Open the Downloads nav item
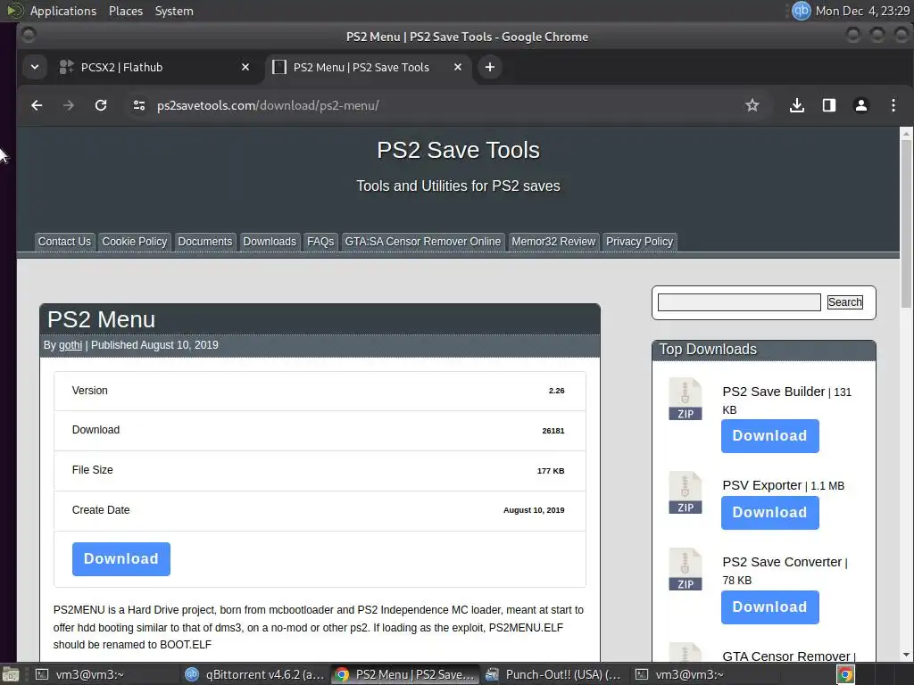 (270, 242)
